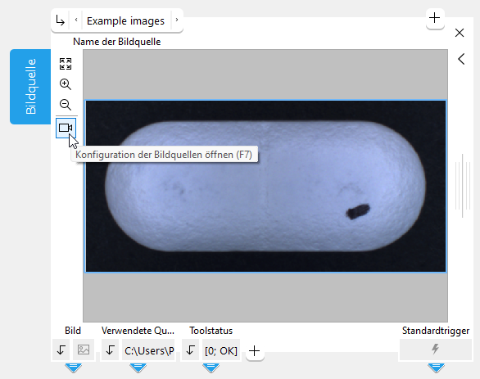Screen dimensions: 480x379
Task: Open image source configuration camera icon
Action: (66, 128)
